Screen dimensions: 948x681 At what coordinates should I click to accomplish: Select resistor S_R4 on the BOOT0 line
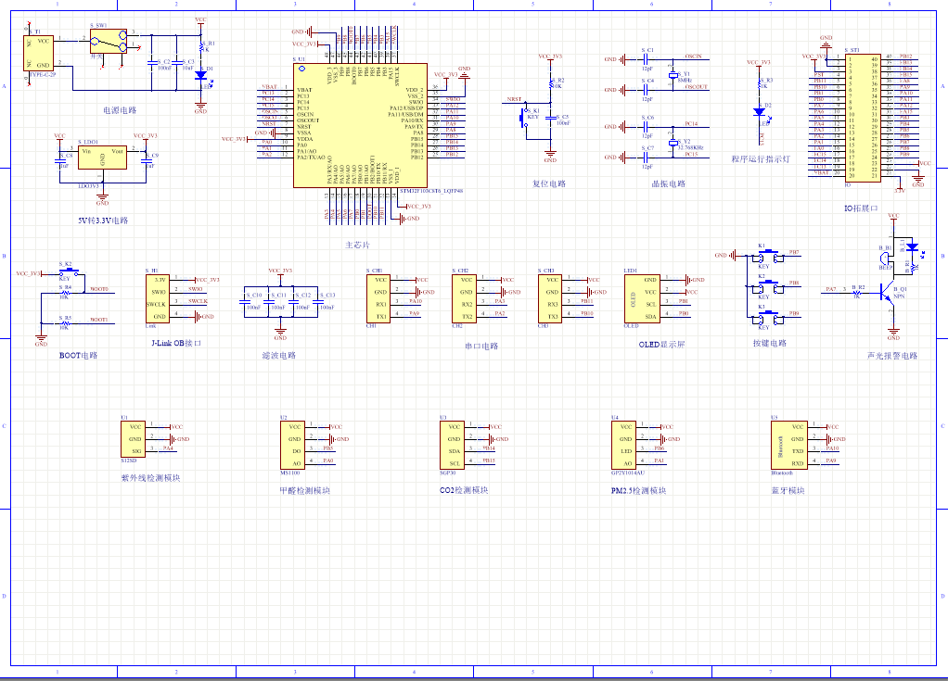(x=65, y=293)
